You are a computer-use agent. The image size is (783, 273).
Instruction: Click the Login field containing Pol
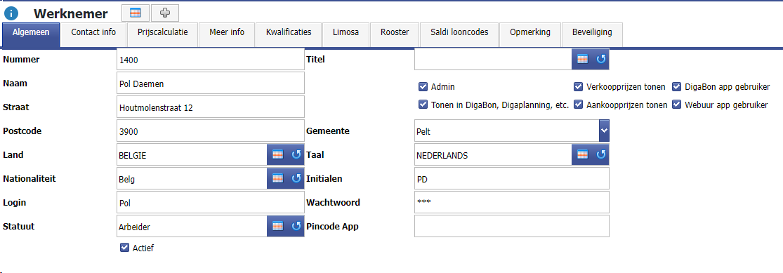point(210,203)
